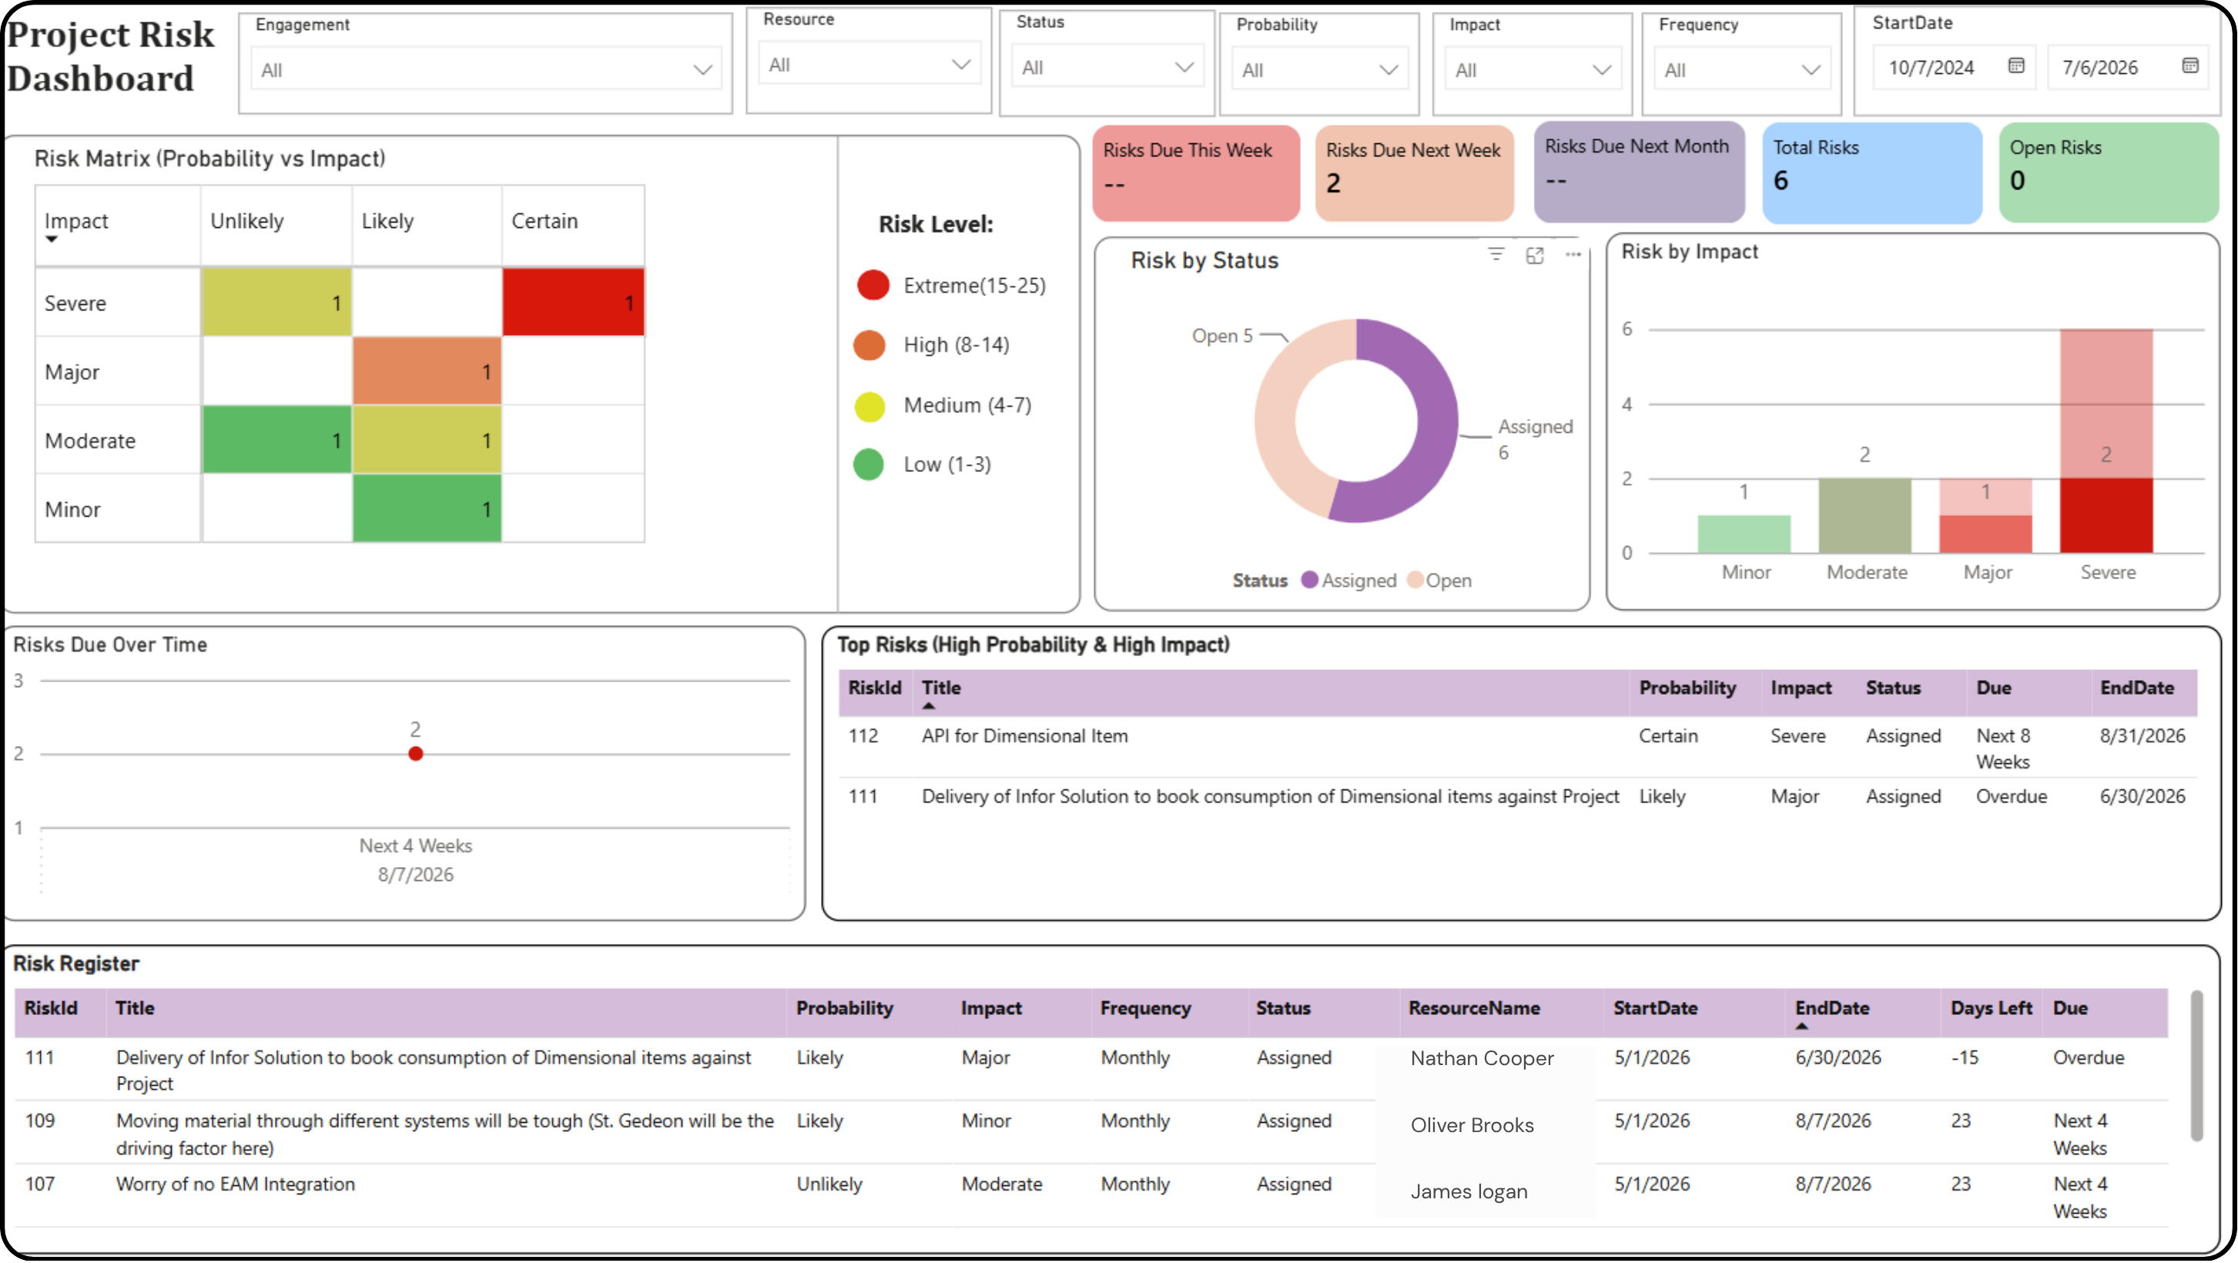Click the green Moderate/Unlikely matrix cell
Viewport: 2238px width, 1263px height.
(276, 440)
